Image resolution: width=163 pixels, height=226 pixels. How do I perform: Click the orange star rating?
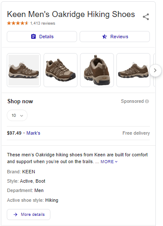tap(18, 23)
